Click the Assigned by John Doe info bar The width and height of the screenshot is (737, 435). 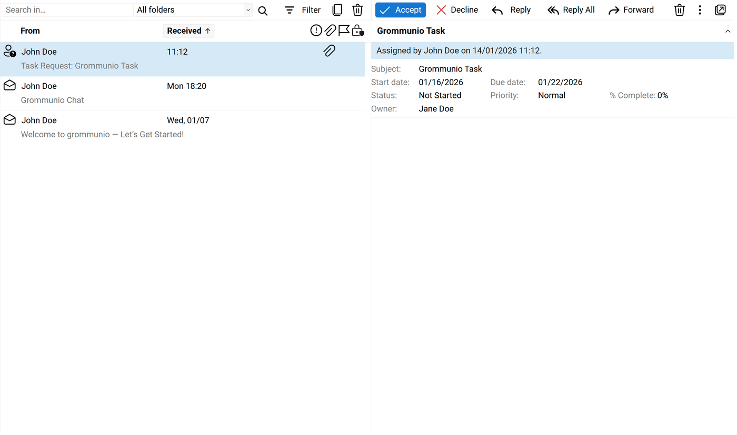click(552, 50)
